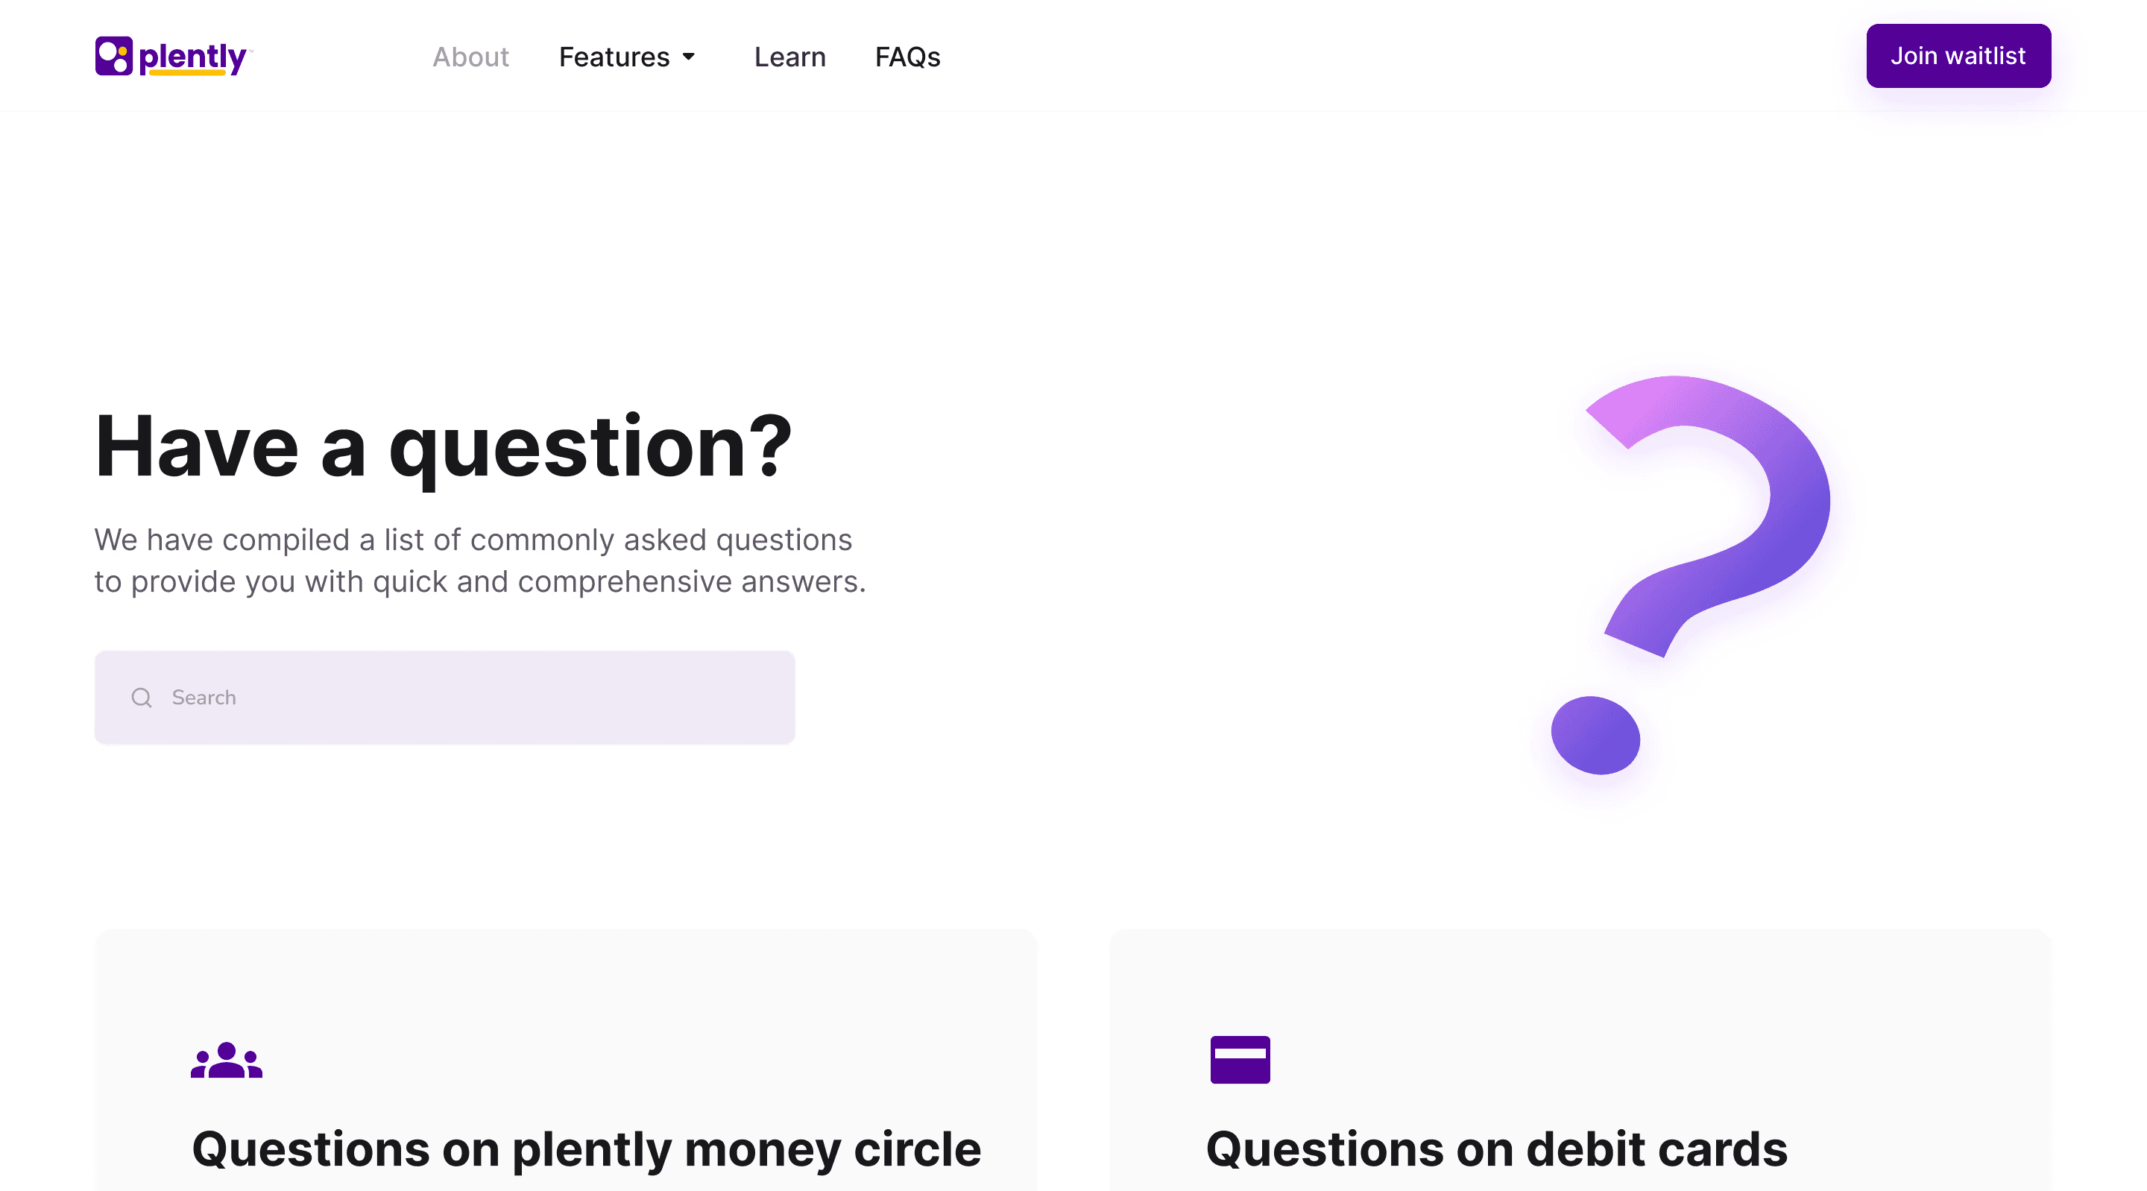The width and height of the screenshot is (2147, 1191).
Task: Go to the Learn page
Action: 789,57
